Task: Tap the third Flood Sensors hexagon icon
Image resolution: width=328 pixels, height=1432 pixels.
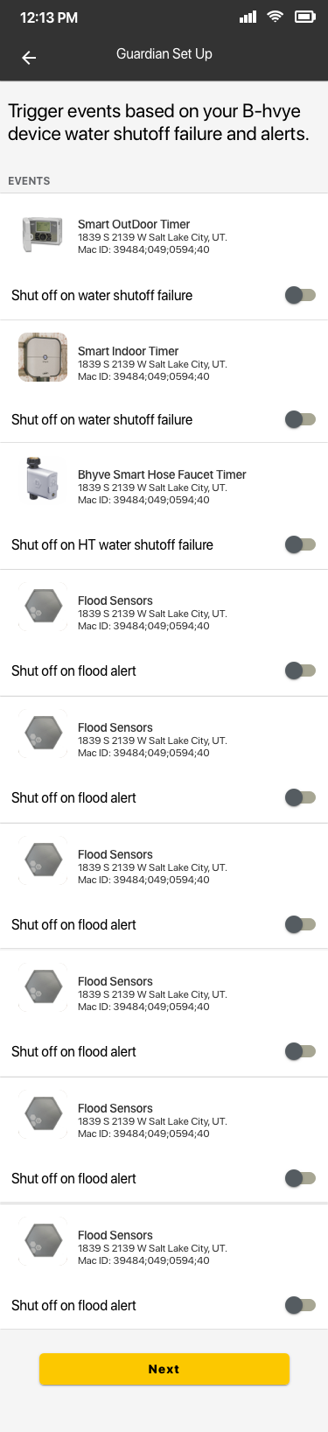Action: 43,860
